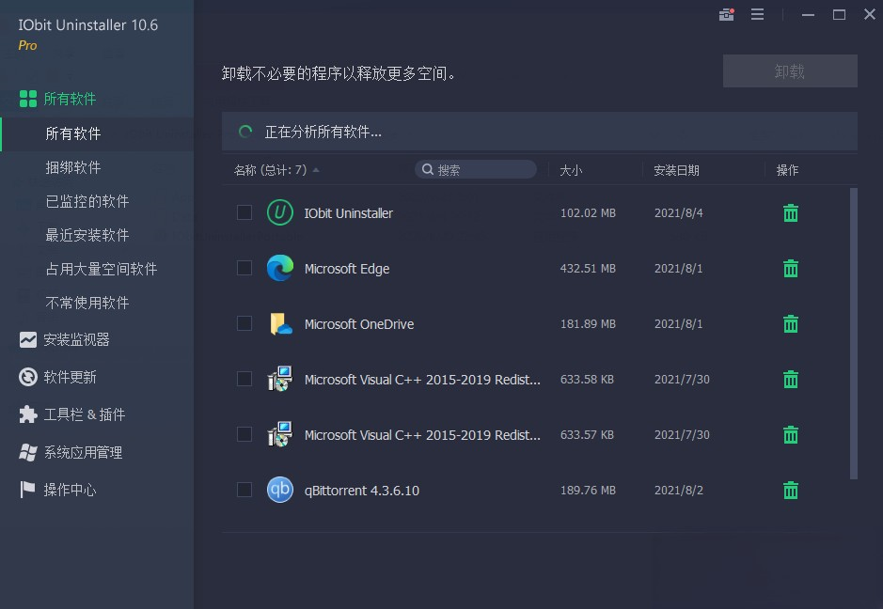Click trash icon for 633.57 KB Visual C++
Screen dimensions: 883x609
pos(791,434)
